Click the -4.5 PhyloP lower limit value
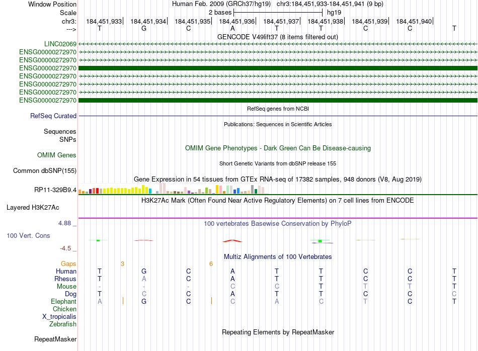 65,248
